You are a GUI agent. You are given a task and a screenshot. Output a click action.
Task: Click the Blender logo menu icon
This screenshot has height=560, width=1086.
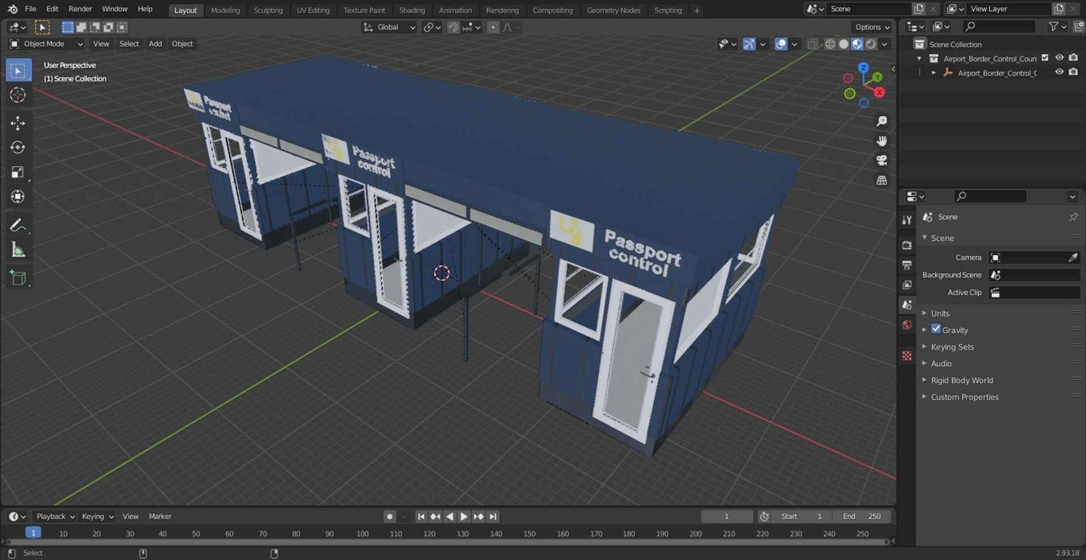pyautogui.click(x=12, y=9)
